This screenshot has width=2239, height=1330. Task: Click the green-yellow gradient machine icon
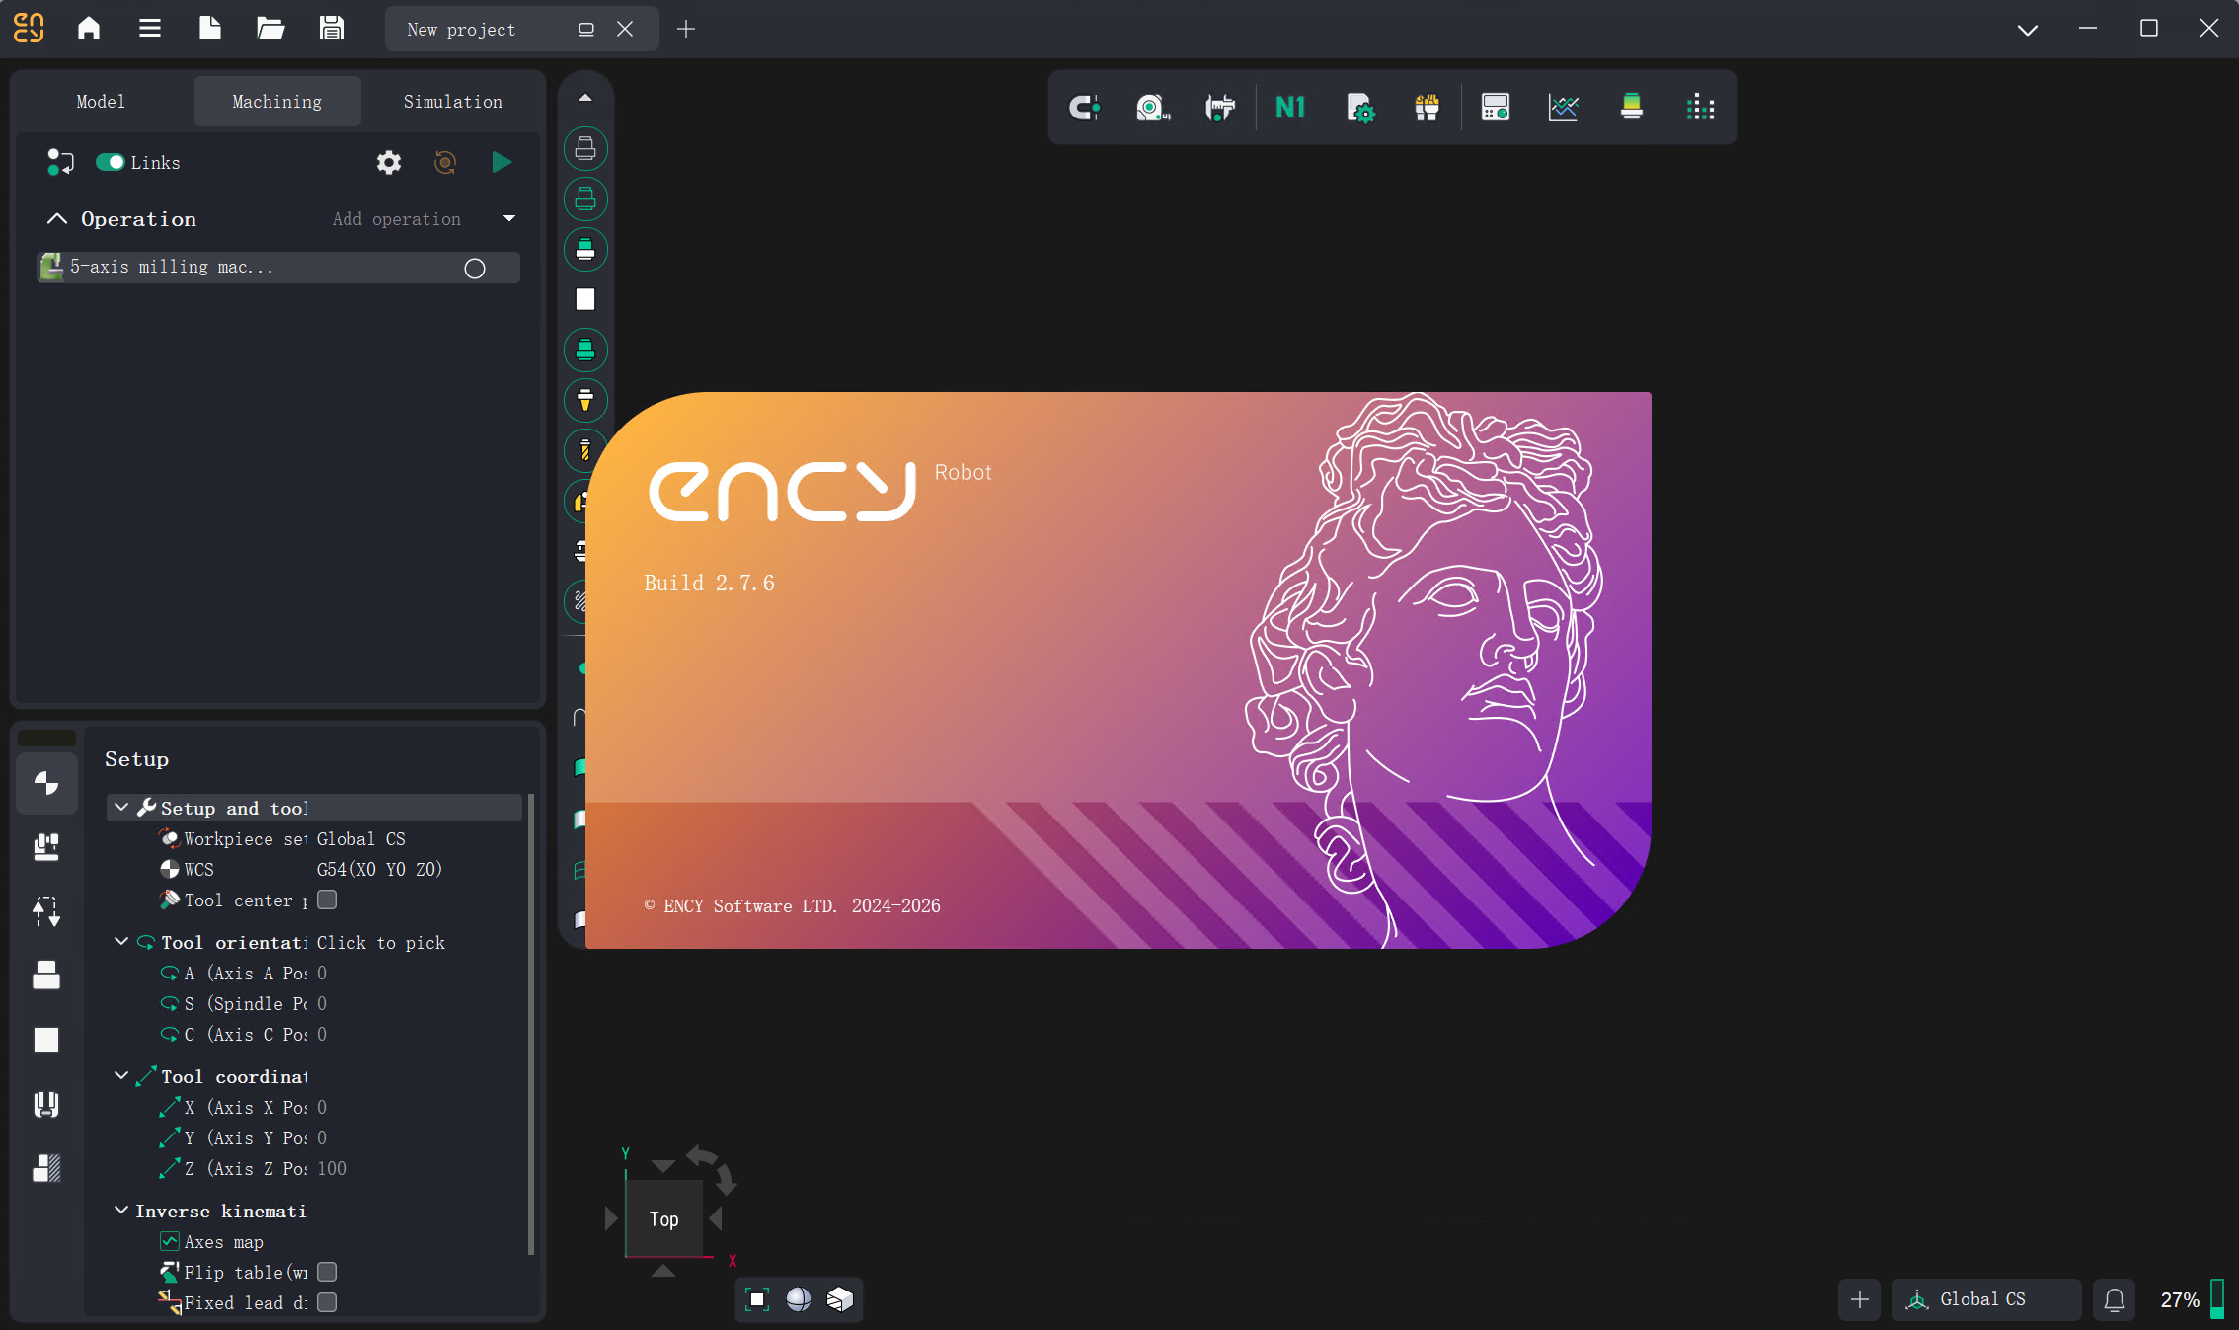coord(1632,108)
